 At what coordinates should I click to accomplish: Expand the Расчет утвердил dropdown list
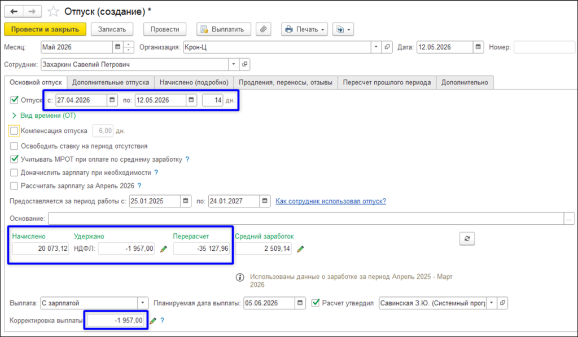pyautogui.click(x=492, y=303)
